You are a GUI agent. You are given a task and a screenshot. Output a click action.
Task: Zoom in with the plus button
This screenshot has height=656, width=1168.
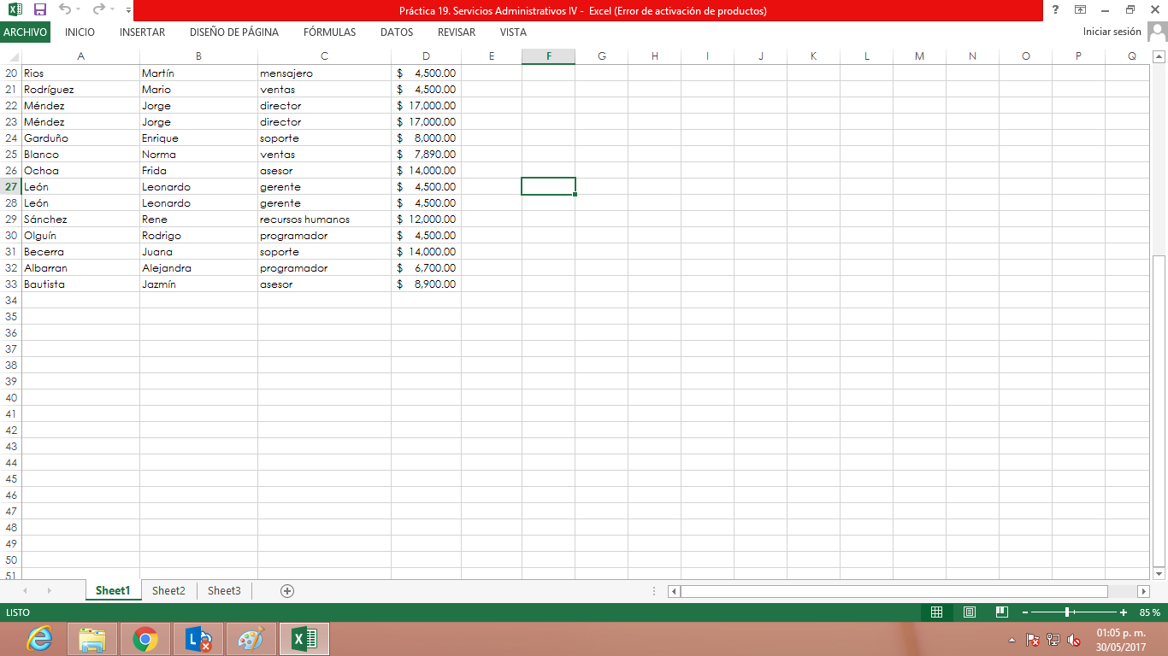[1124, 612]
